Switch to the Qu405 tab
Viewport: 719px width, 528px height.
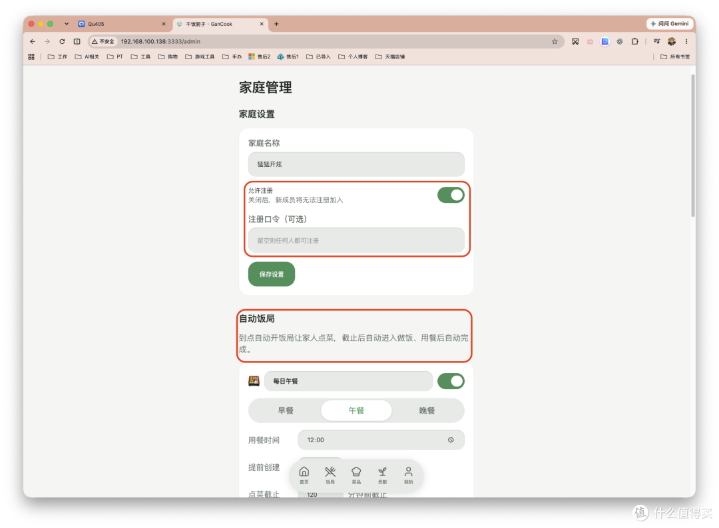point(122,24)
